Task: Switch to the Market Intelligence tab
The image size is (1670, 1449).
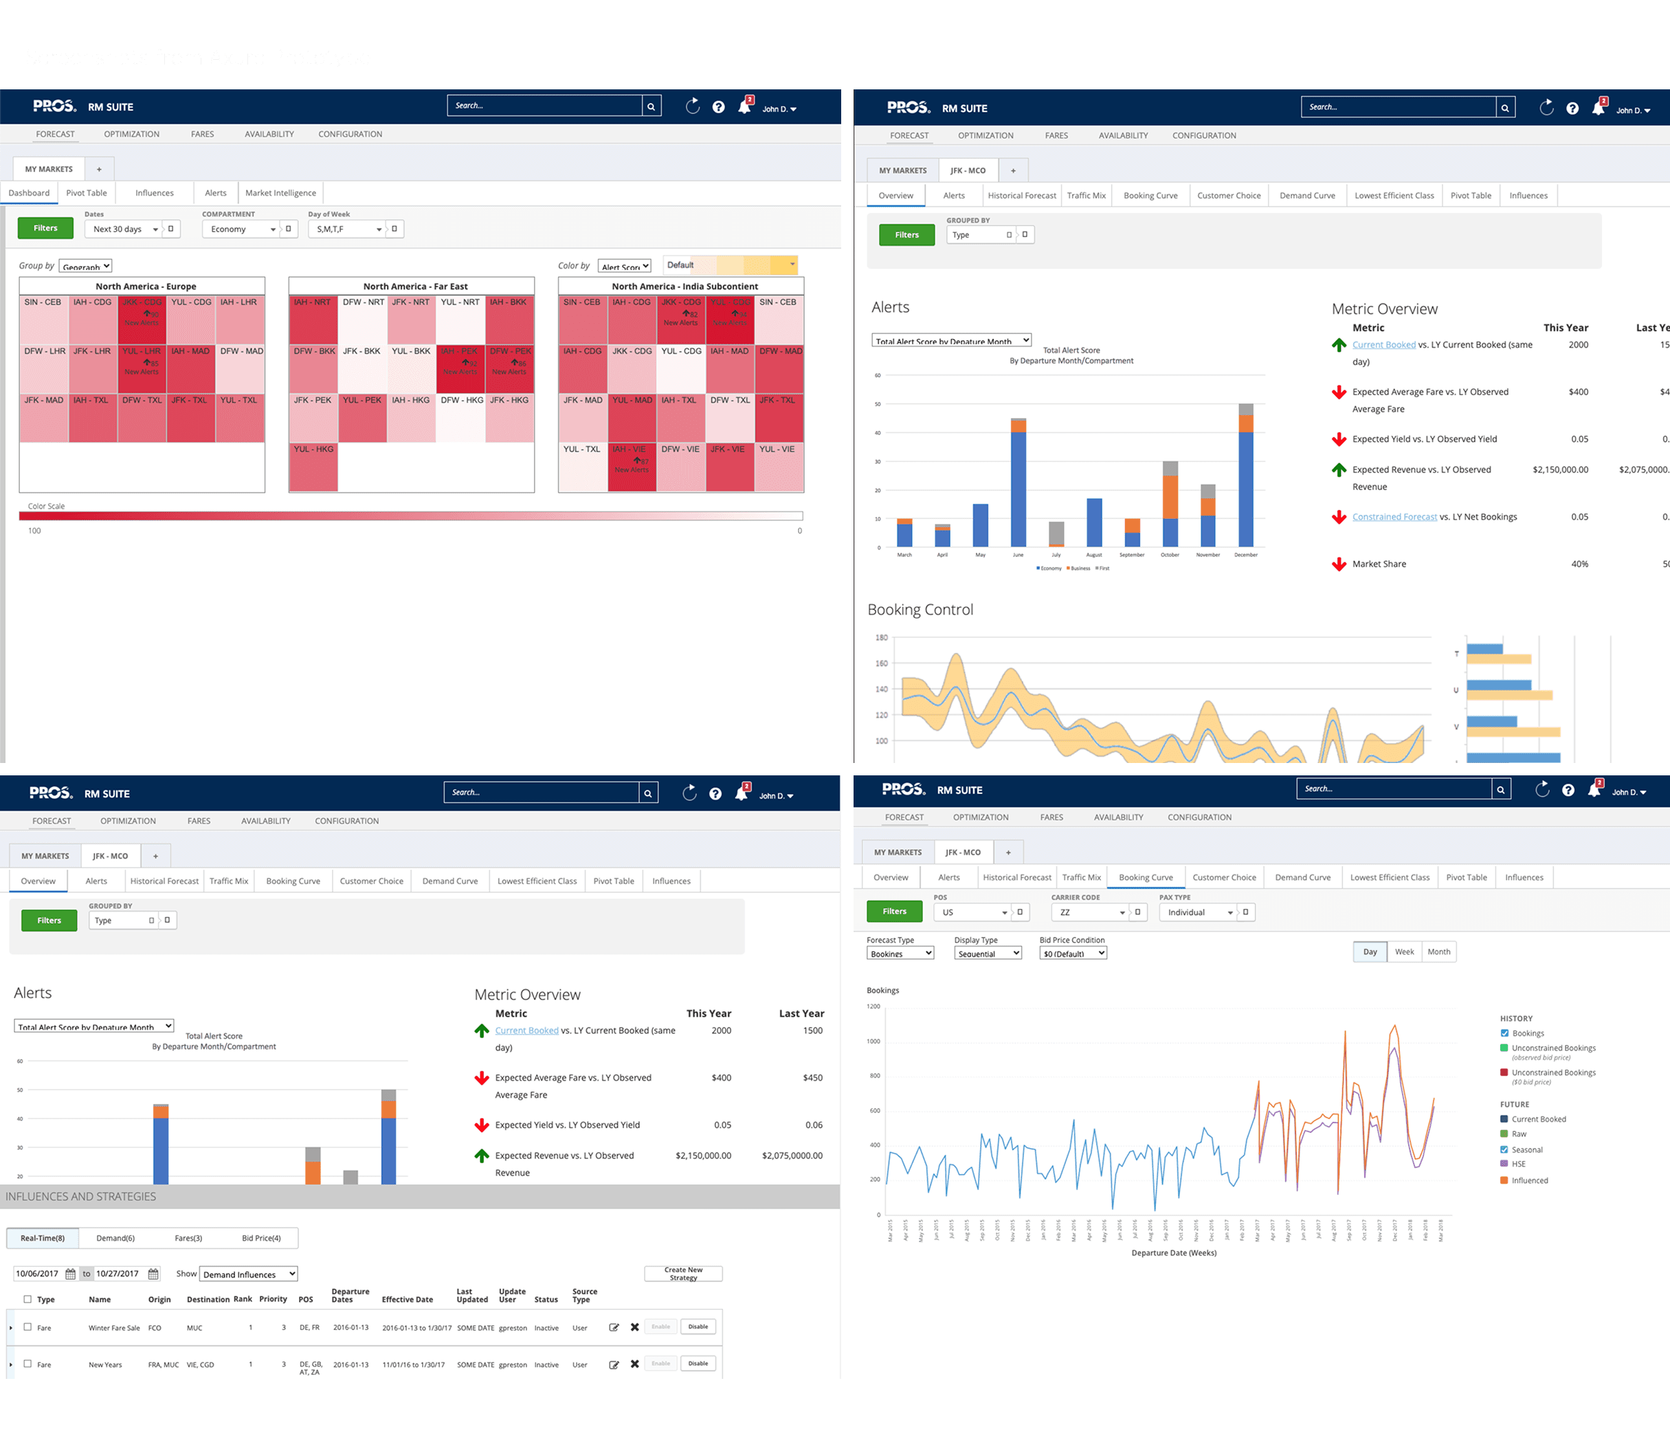Action: point(280,193)
